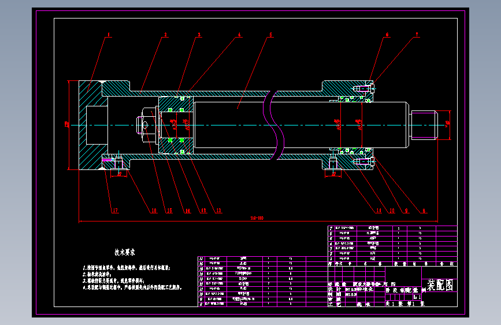Click callout number 10 below the right end

coord(392,210)
